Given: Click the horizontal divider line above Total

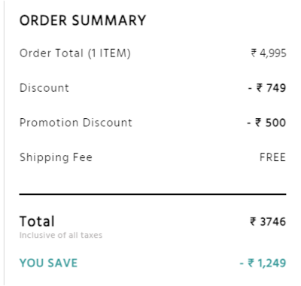Looking at the screenshot, I should coord(153,194).
